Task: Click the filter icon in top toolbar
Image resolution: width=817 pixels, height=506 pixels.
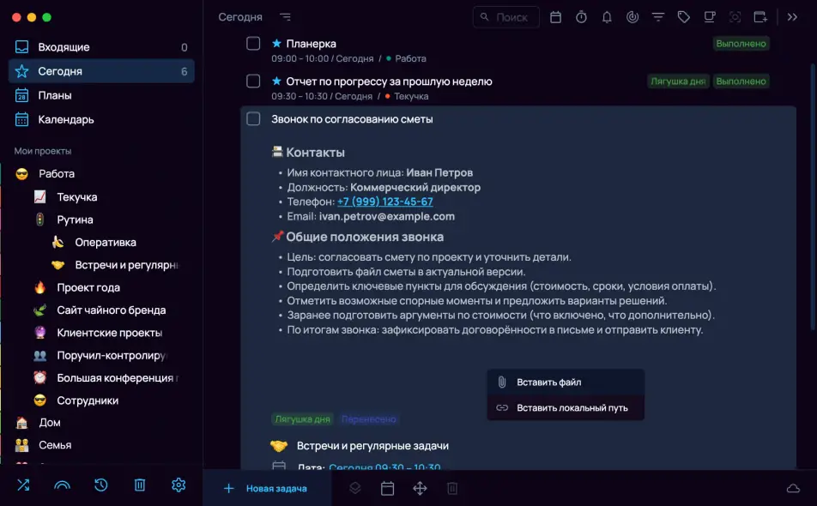Action: pos(658,17)
